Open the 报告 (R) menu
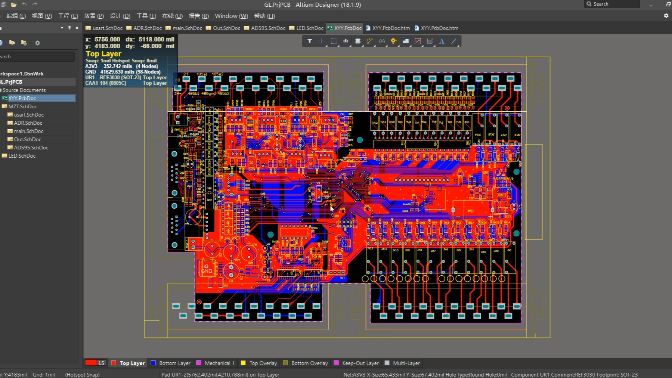The image size is (672, 378). tap(198, 16)
